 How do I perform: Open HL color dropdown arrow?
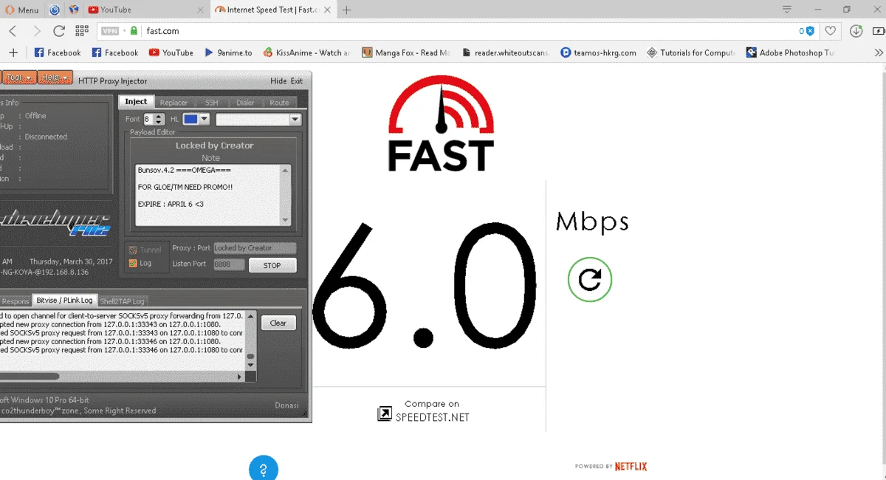coord(205,119)
